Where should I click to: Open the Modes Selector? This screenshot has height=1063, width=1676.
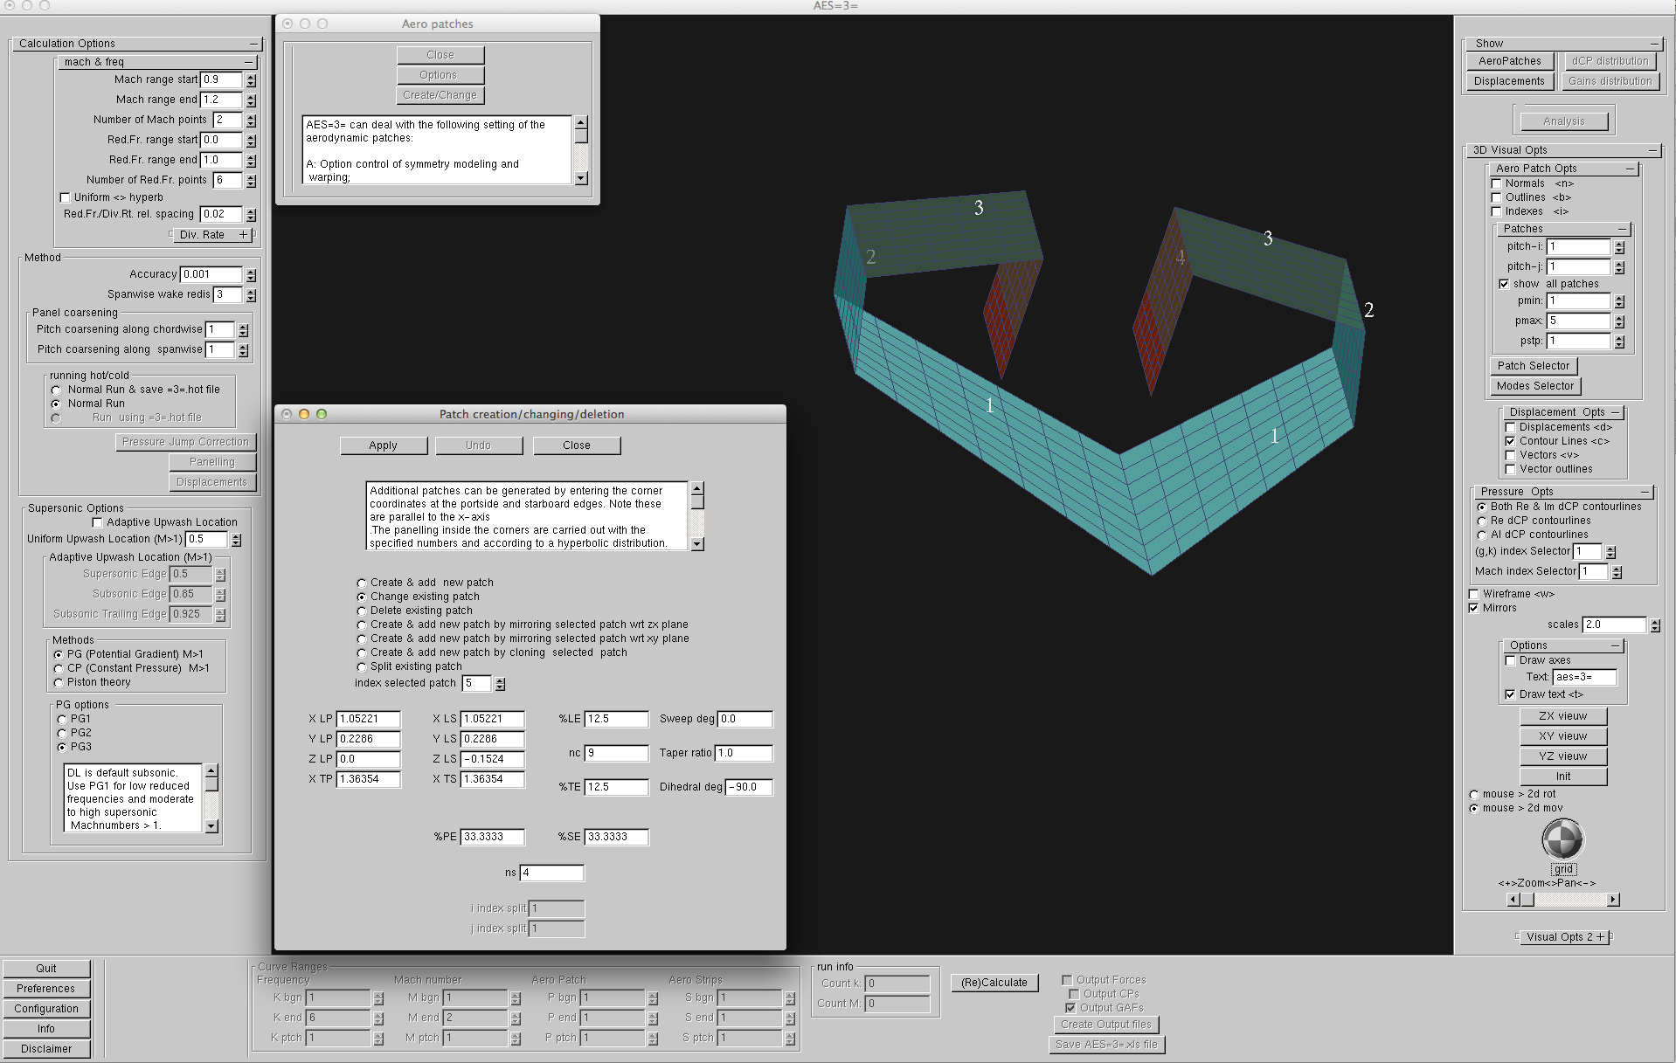click(x=1535, y=386)
